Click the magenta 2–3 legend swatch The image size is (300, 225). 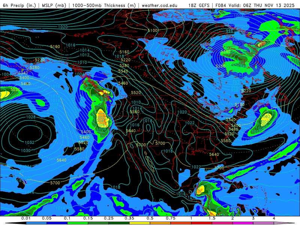[243, 223]
